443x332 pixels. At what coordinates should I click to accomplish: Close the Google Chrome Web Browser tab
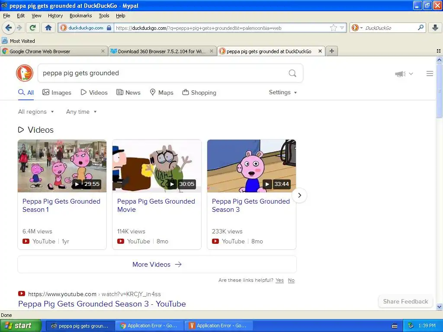click(103, 51)
